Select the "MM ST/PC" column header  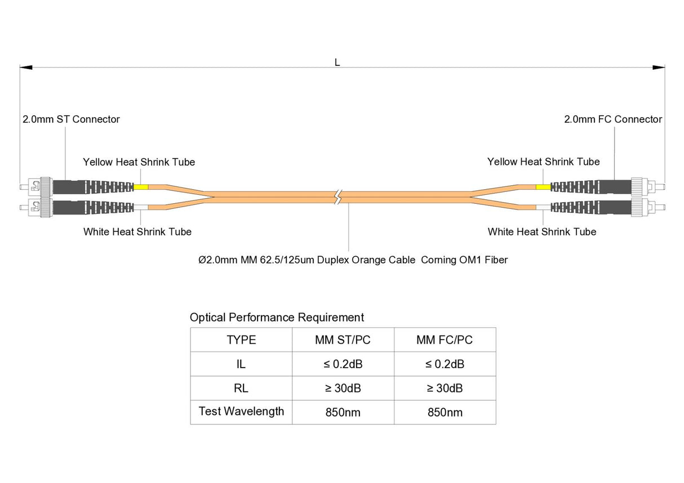[343, 340]
